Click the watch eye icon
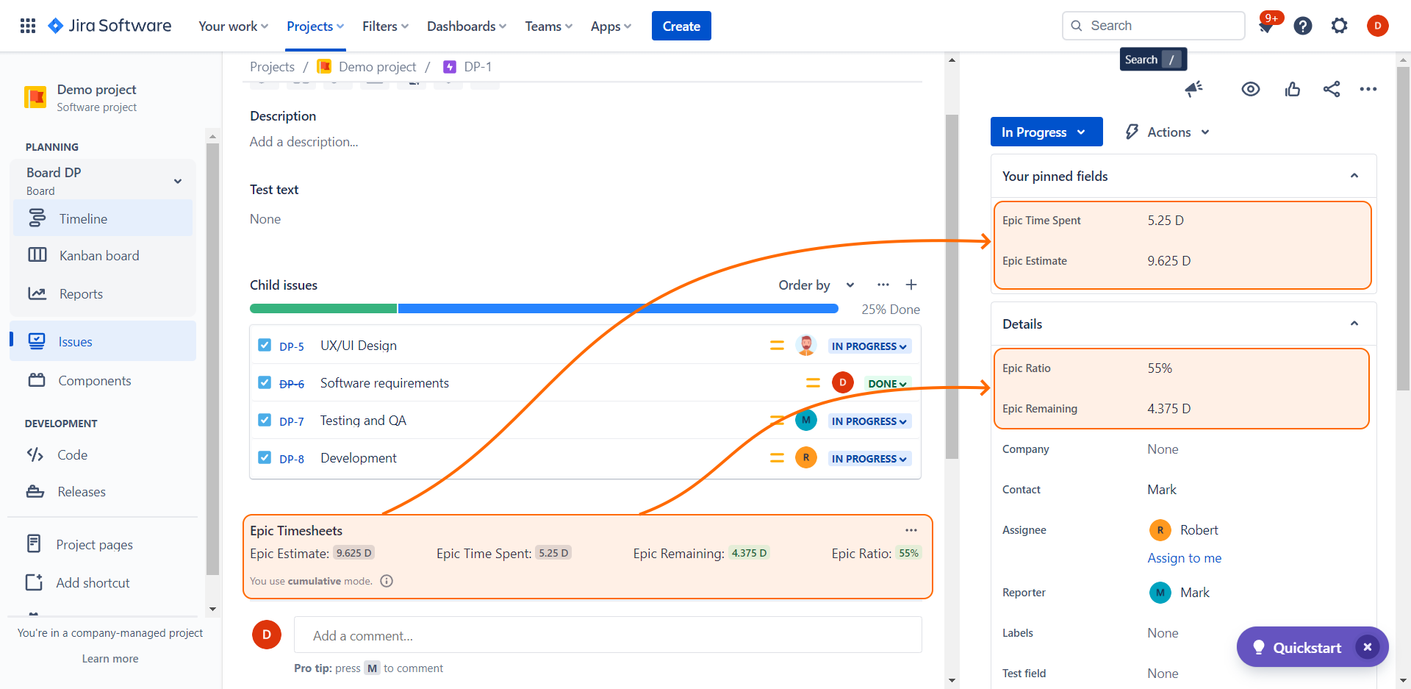This screenshot has height=689, width=1411. pyautogui.click(x=1250, y=89)
